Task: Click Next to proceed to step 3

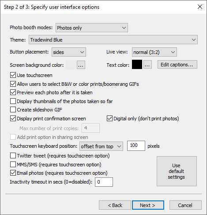Action: coord(148,205)
